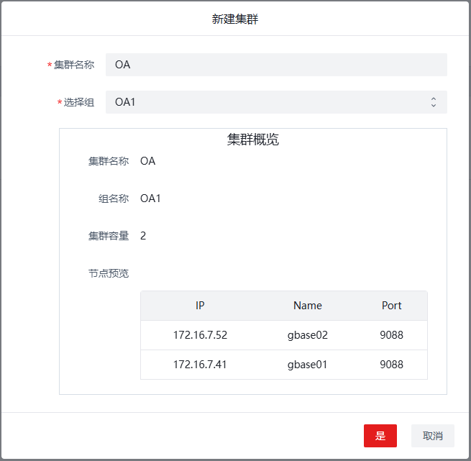The image size is (471, 461).
Task: Select the gbase02 node name cell
Action: (307, 335)
